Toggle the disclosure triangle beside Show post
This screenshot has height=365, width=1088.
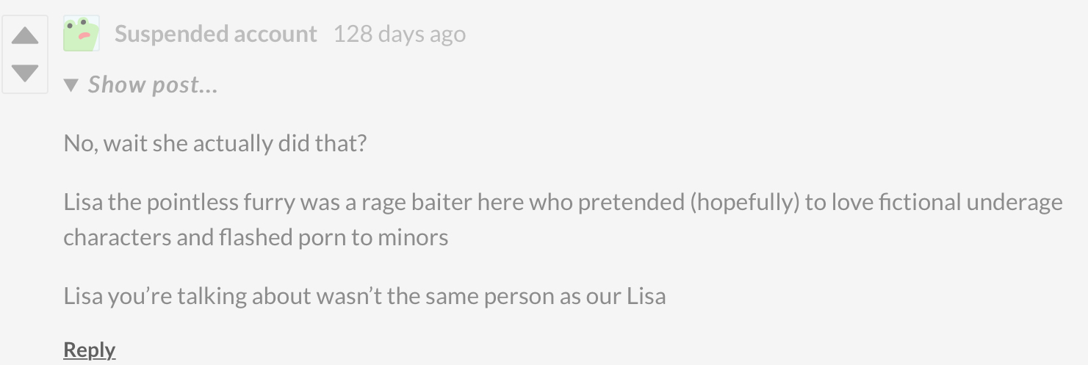click(x=71, y=85)
